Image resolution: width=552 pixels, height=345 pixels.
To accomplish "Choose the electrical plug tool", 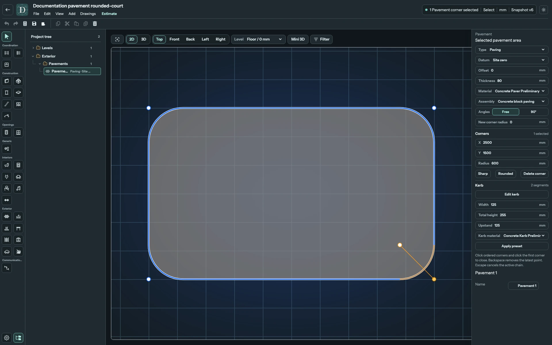I will coord(7,177).
